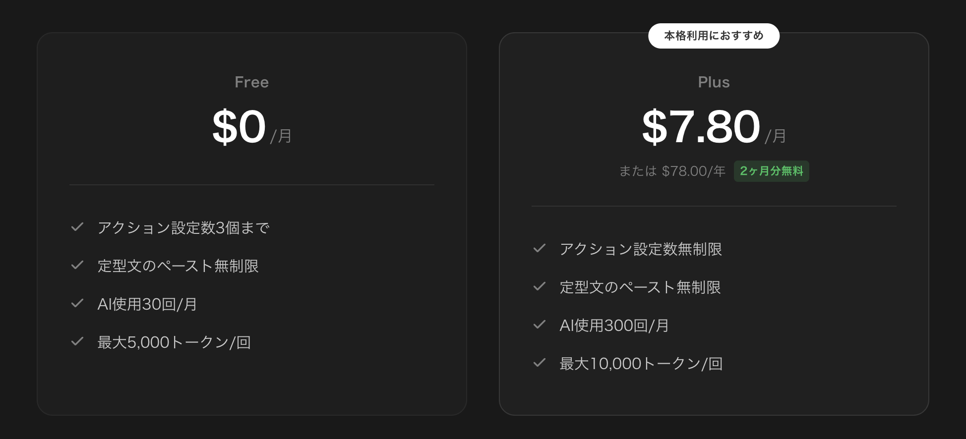Screen dimensions: 966x439
Task: Click the checkmark beside 最大5,000トークン/回
Action: tap(77, 342)
